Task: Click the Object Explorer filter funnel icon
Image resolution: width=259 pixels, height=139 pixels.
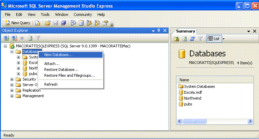Action: [38, 39]
